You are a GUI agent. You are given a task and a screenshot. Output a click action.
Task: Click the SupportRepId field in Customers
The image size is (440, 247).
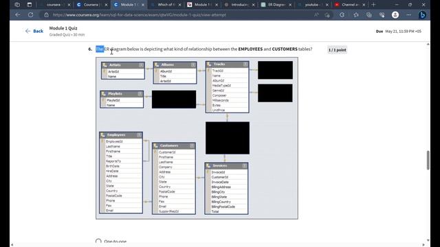coord(168,211)
